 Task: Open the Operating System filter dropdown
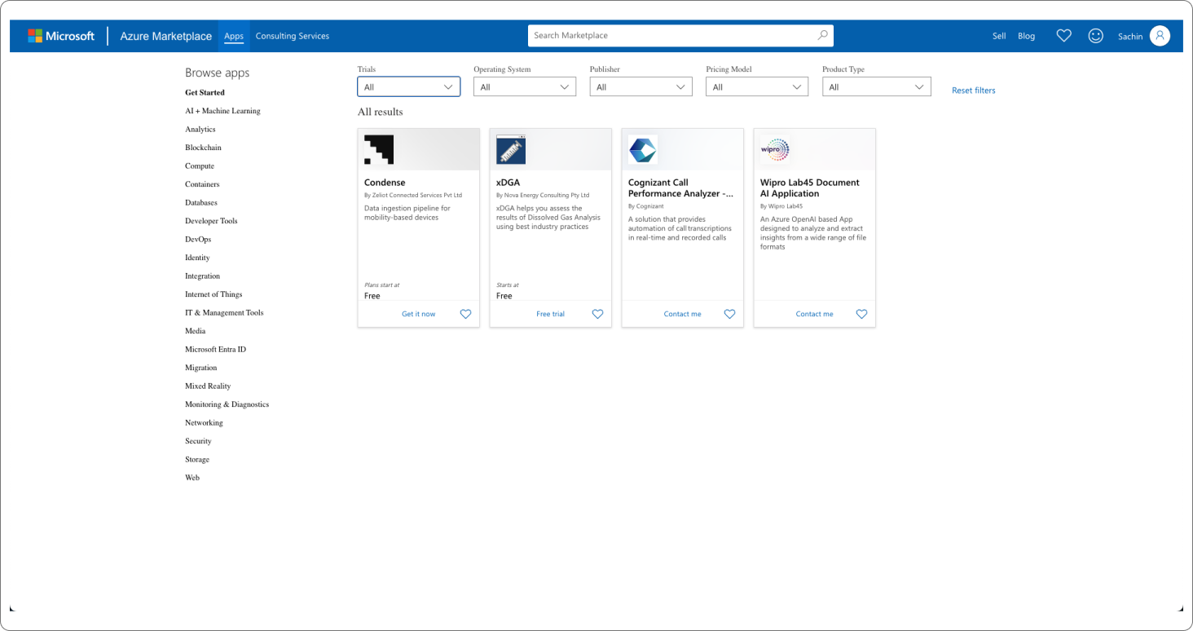click(525, 86)
